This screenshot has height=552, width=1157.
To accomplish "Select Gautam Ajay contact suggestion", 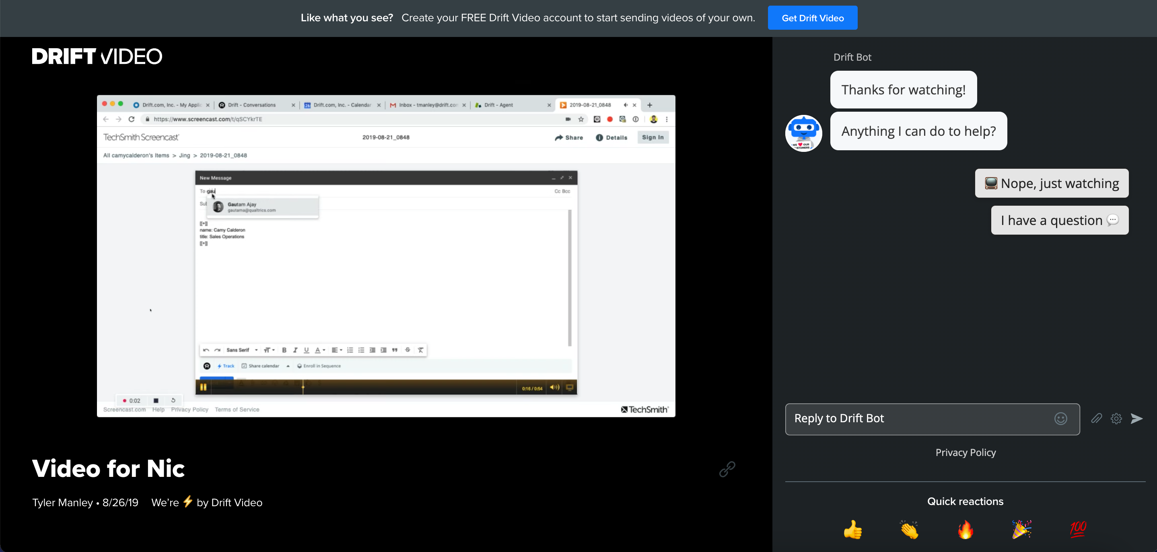I will click(x=264, y=207).
